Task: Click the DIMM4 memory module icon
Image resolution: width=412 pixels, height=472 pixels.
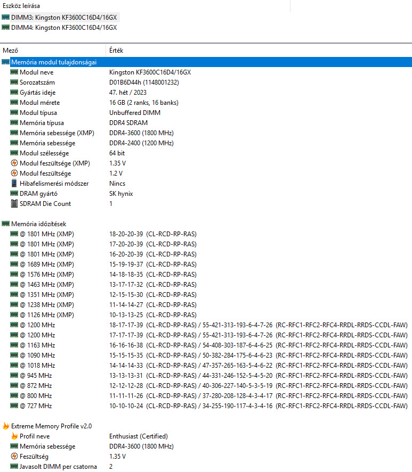Action: click(5, 27)
